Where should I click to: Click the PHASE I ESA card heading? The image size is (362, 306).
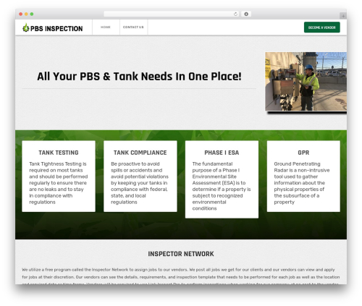tap(222, 153)
